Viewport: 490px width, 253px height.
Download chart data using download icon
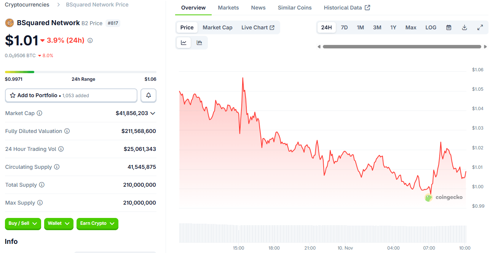464,27
